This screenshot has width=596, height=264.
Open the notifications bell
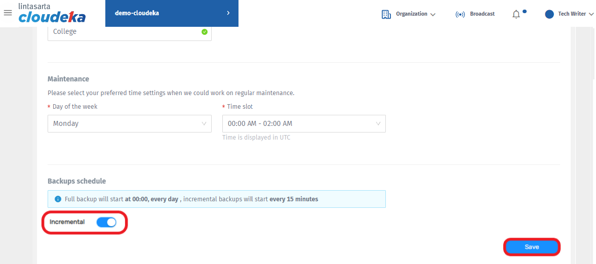click(516, 14)
